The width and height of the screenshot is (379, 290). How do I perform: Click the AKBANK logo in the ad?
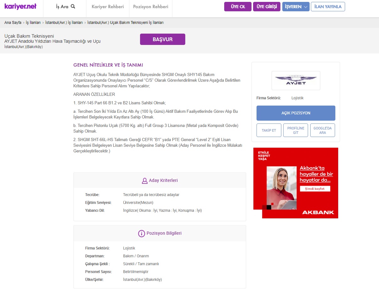318,212
